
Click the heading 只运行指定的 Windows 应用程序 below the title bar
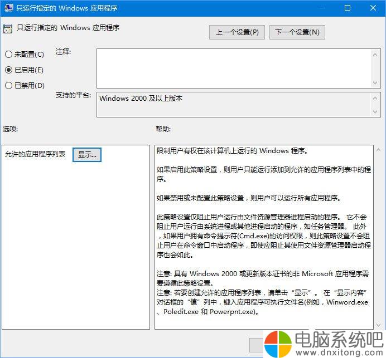pyautogui.click(x=68, y=27)
